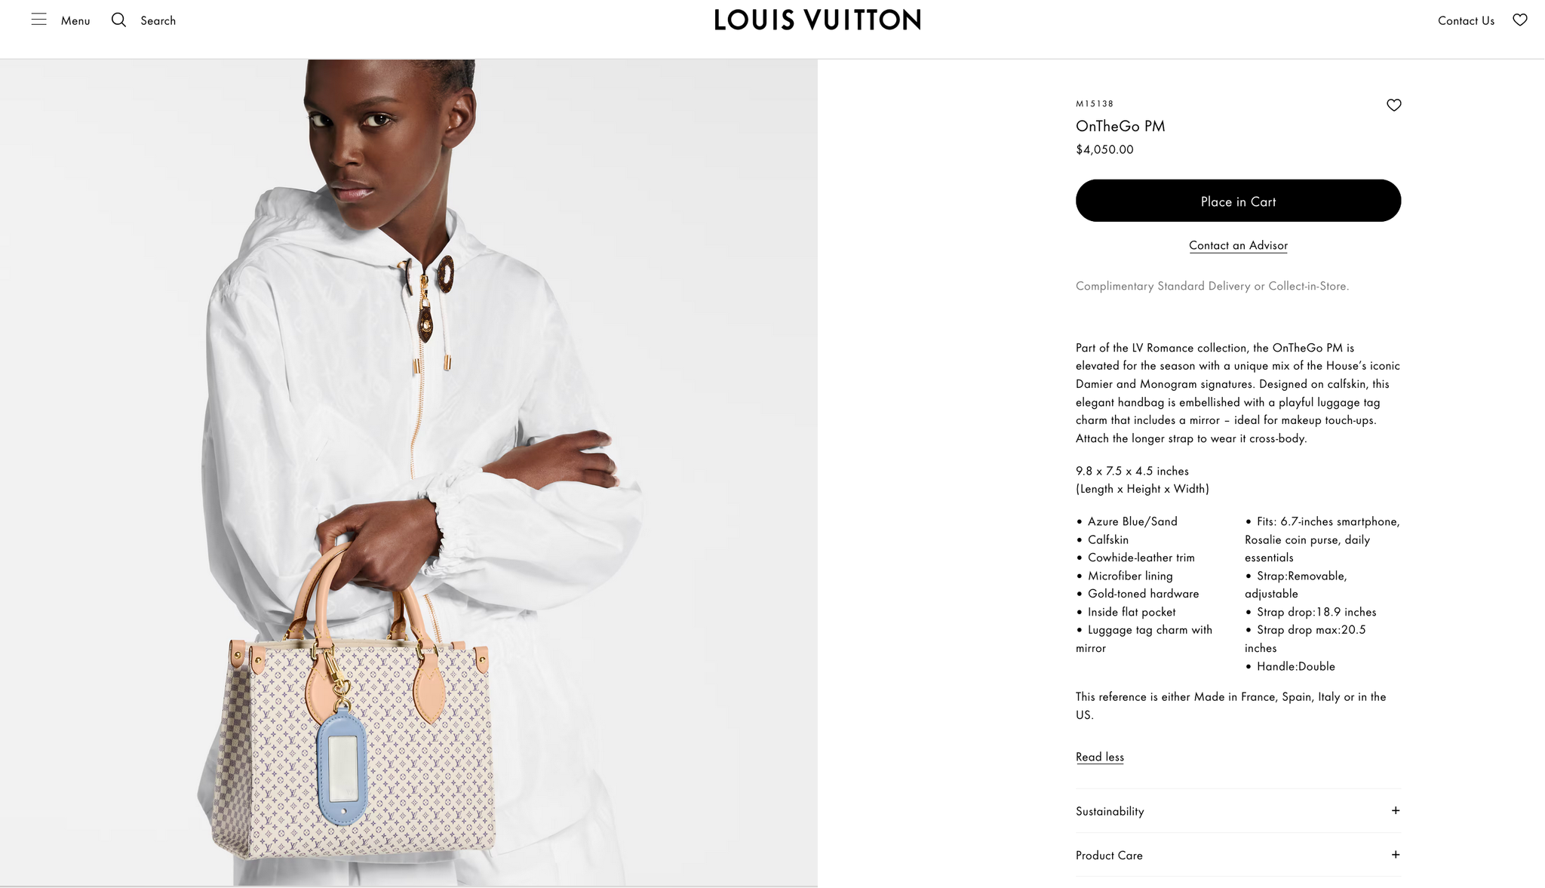Image resolution: width=1545 pixels, height=888 pixels.
Task: Click the Search text label
Action: [x=158, y=20]
